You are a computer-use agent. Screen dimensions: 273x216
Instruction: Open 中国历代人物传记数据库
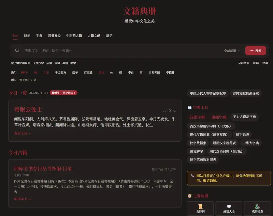pyautogui.click(x=208, y=93)
